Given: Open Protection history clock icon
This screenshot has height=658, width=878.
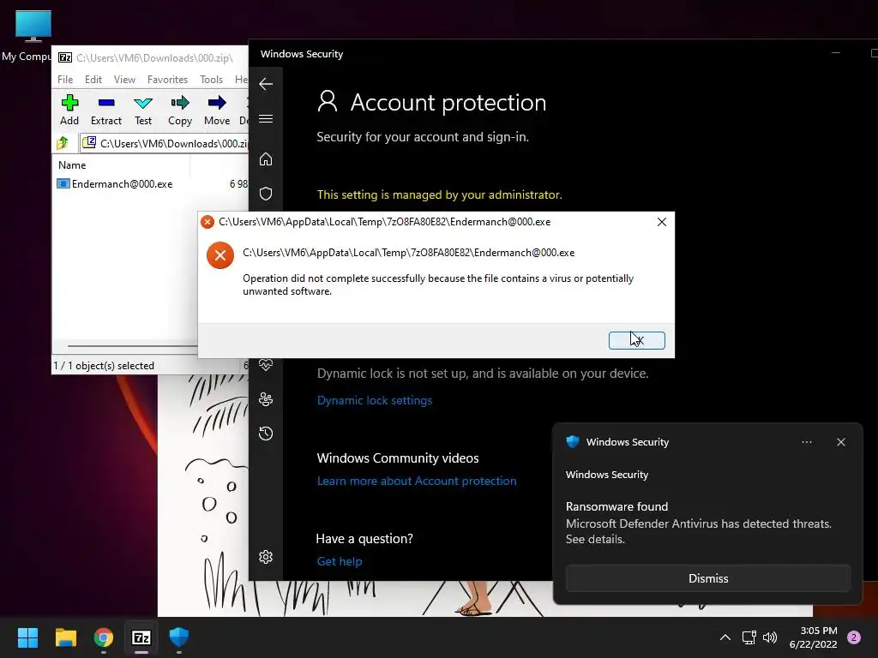Looking at the screenshot, I should click(x=266, y=433).
